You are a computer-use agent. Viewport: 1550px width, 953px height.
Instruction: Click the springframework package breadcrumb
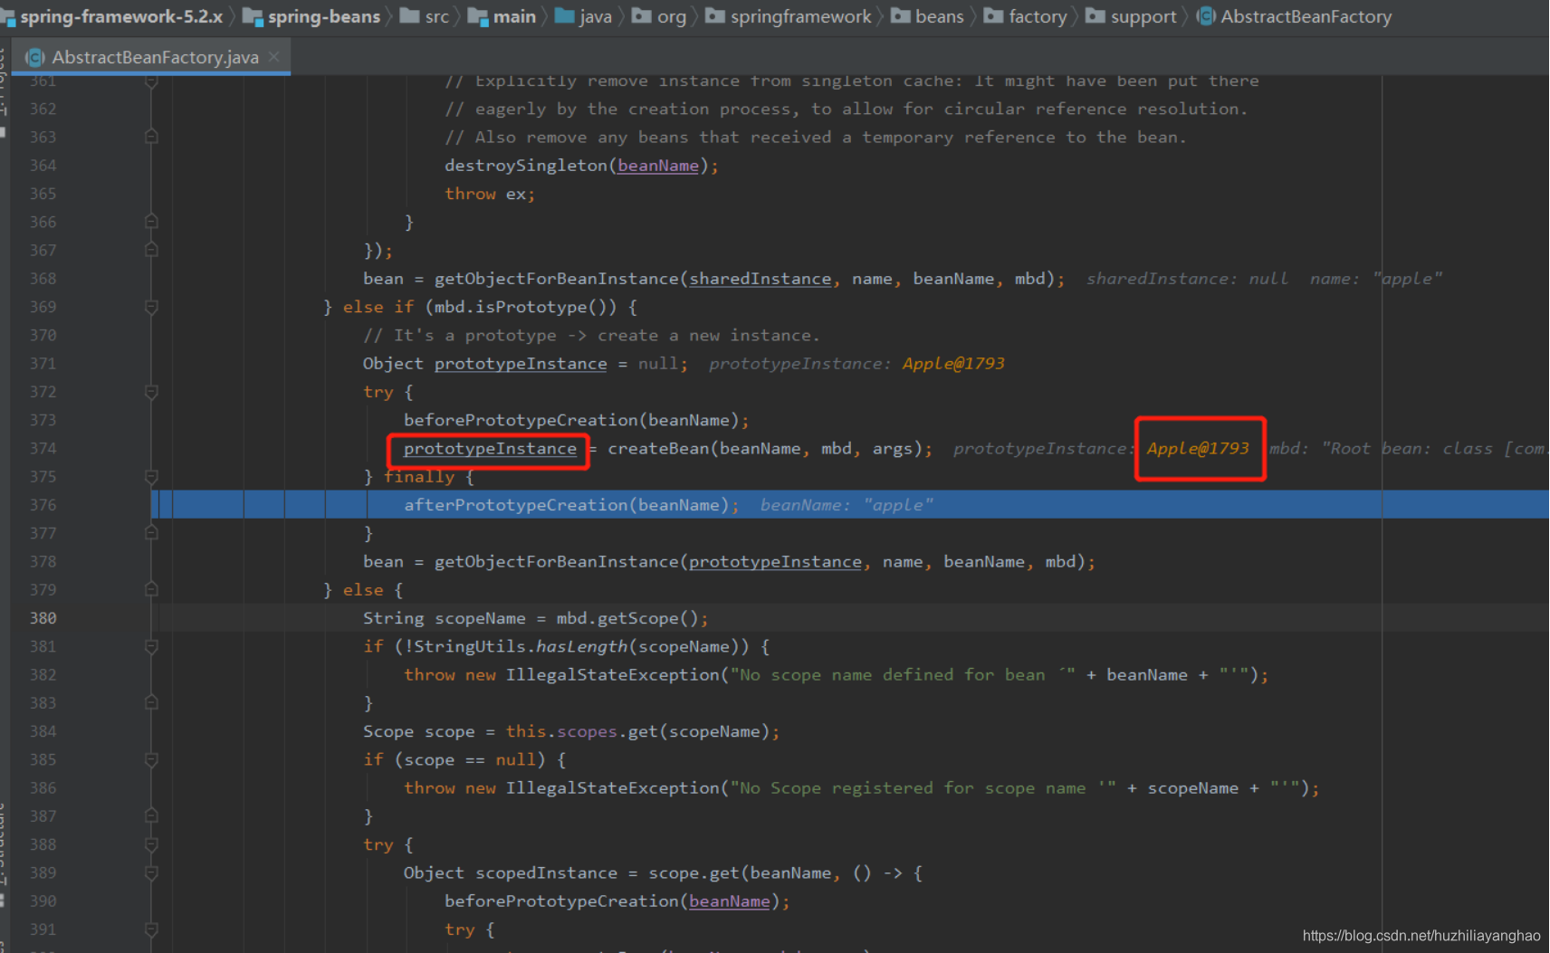(x=801, y=16)
